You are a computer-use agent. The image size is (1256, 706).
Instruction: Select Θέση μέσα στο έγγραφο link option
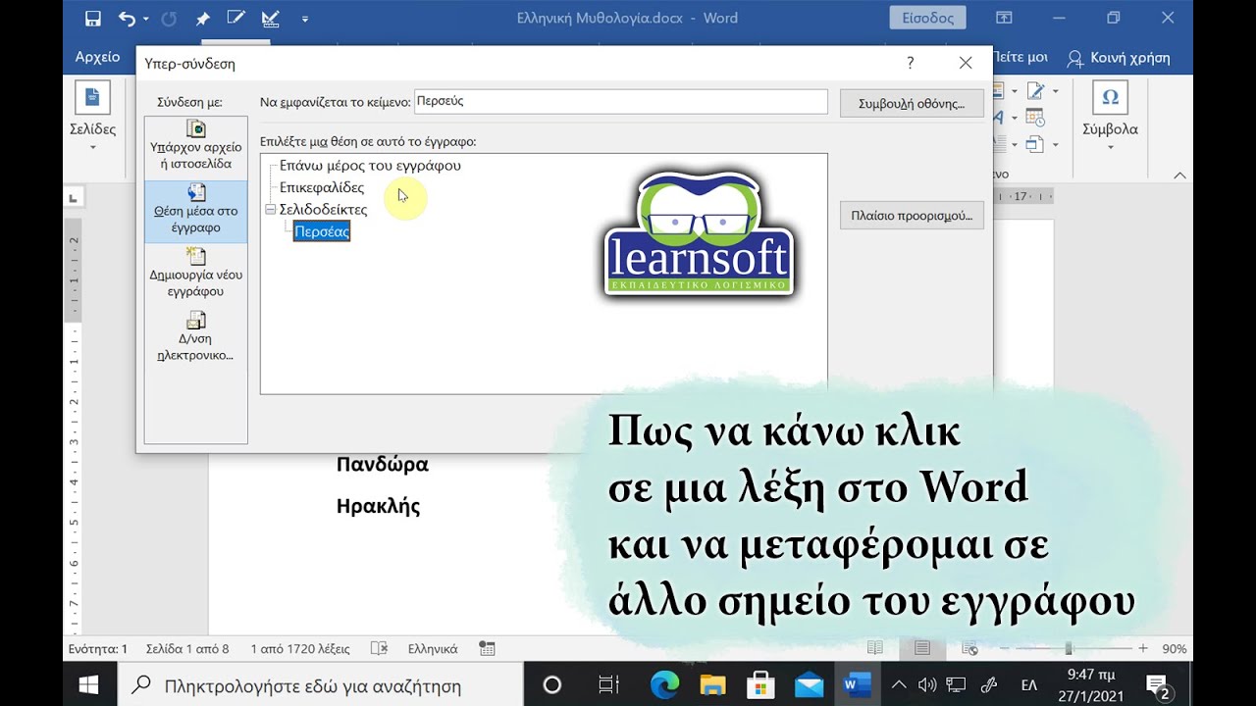196,210
